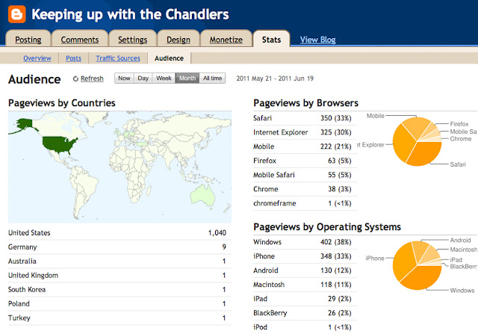Viewport: 478px width, 334px height.
Task: Click the United Kingdom country row
Action: (x=119, y=276)
